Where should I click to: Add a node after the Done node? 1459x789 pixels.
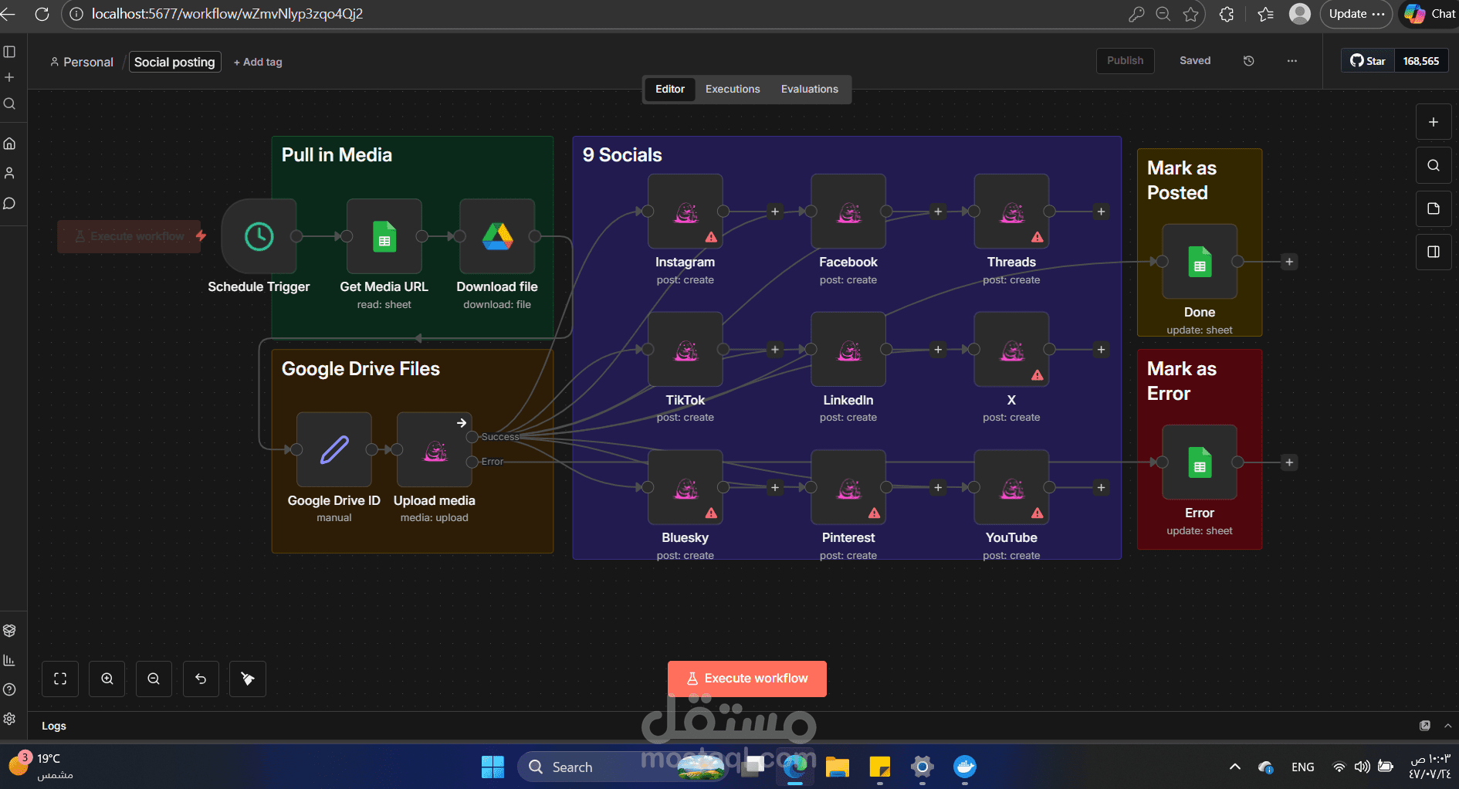point(1289,262)
